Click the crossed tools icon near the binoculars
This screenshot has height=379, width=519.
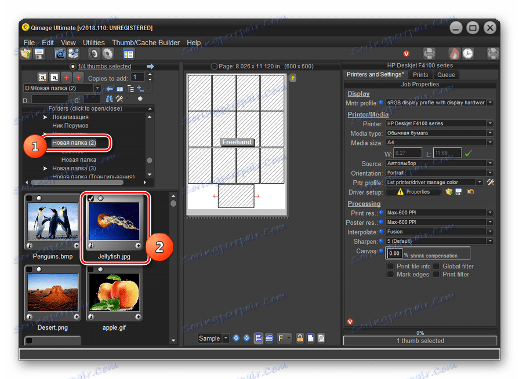(x=119, y=99)
